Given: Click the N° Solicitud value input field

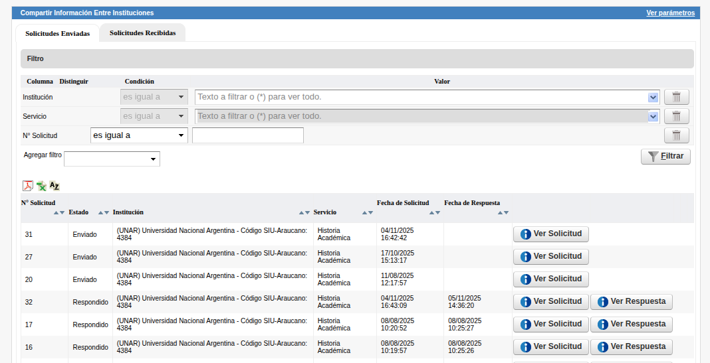Looking at the screenshot, I should click(247, 135).
